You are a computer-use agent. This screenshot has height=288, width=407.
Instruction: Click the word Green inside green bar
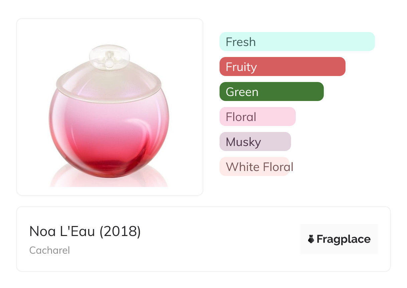coord(242,92)
